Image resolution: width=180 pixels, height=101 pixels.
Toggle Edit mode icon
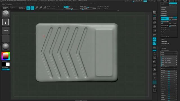pos(28,8)
